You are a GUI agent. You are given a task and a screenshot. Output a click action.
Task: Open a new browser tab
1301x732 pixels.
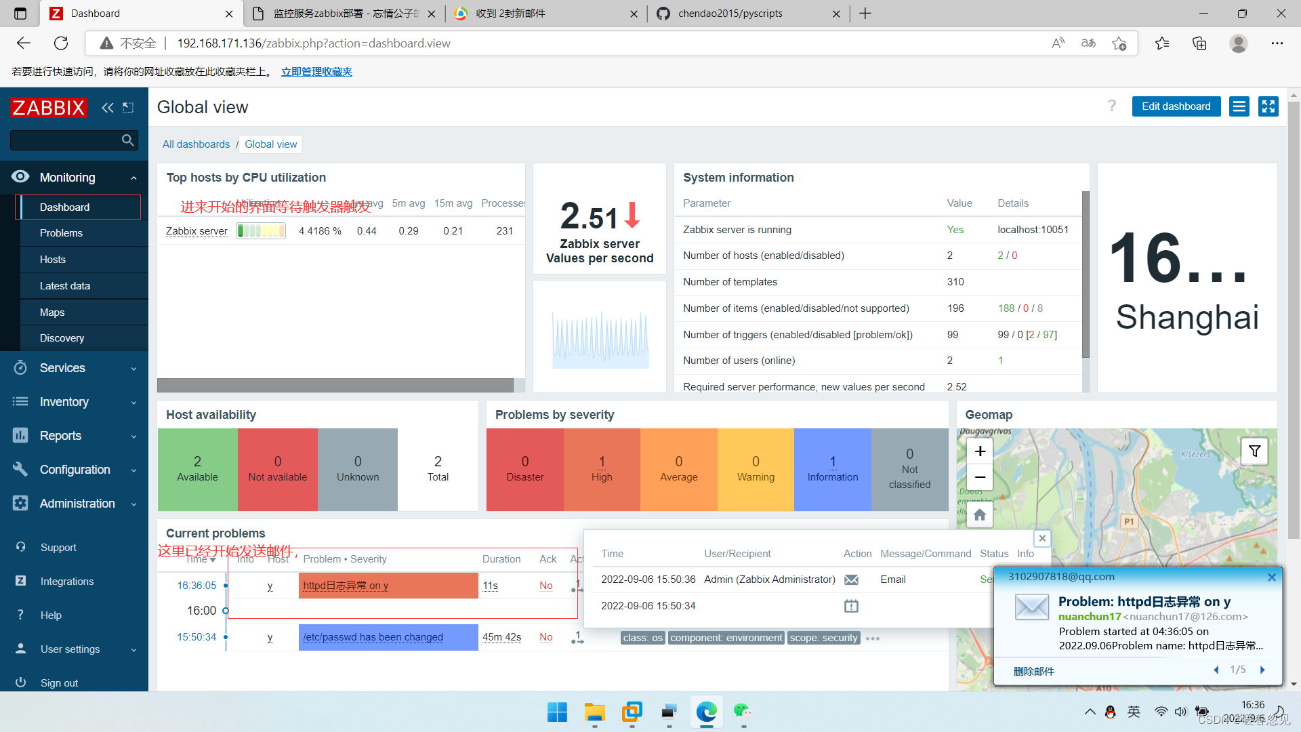coord(865,14)
